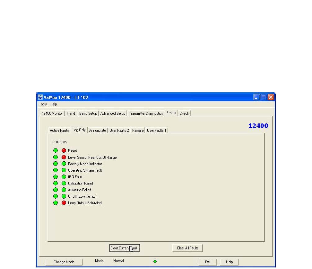Click CUR indicator for Calibration Failed

point(56,183)
